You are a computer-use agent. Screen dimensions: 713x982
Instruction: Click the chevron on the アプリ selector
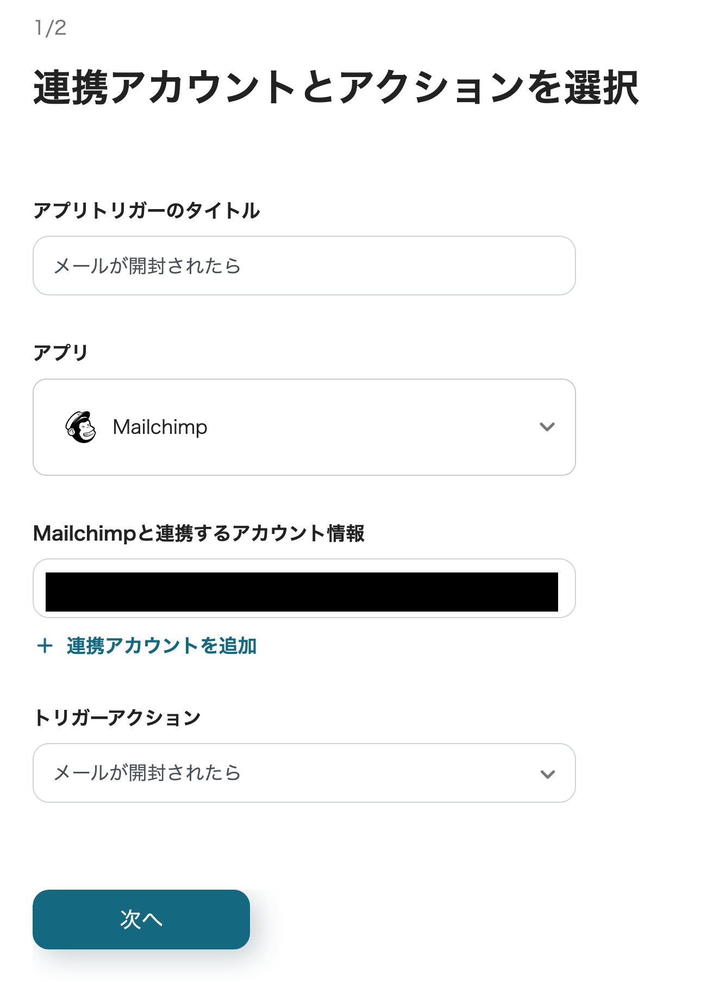tap(547, 427)
